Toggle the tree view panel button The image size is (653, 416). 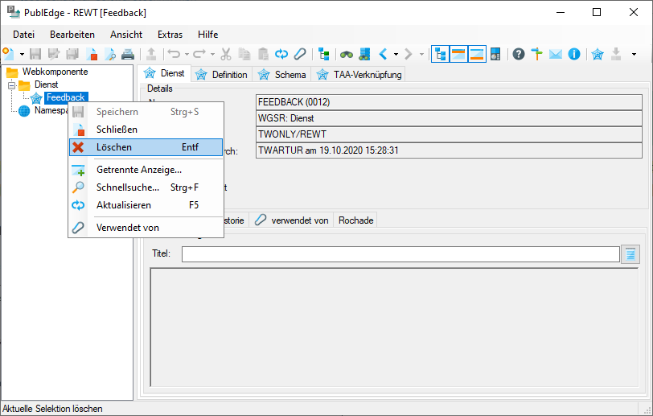pyautogui.click(x=441, y=54)
